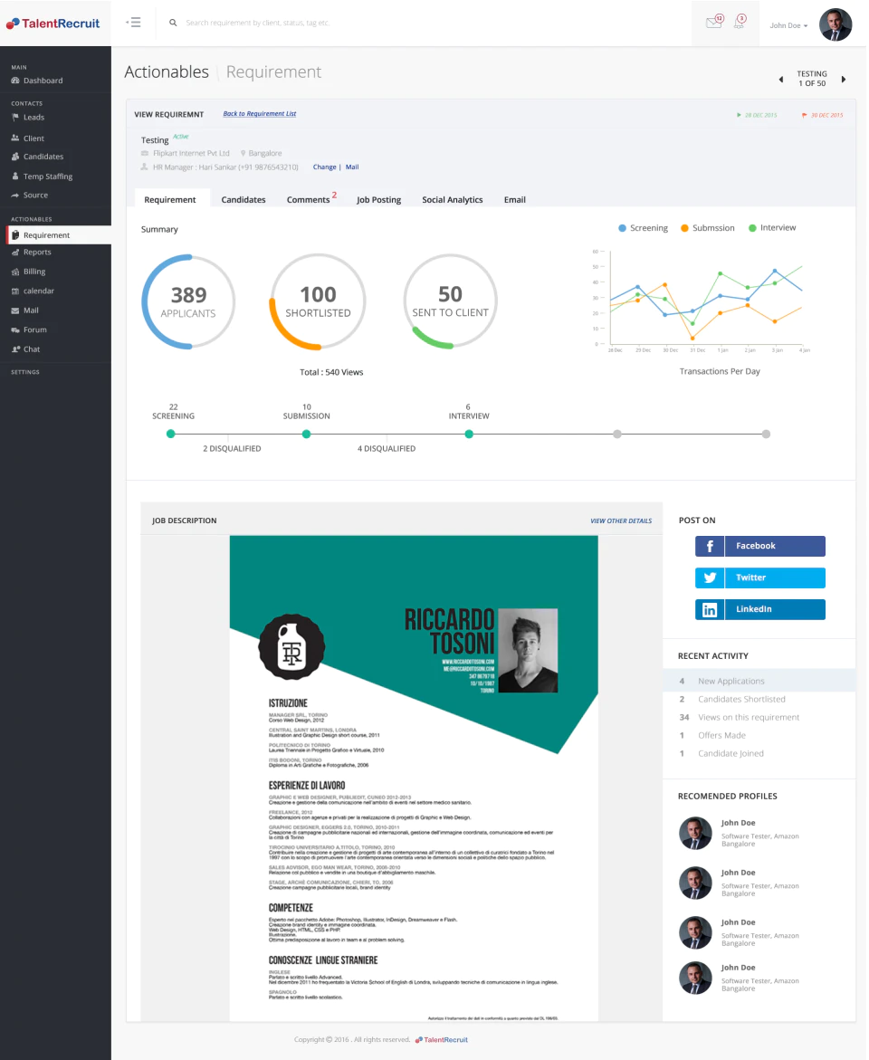Screen dimensions: 869x1060
Task: Switch to the Candidates tab
Action: click(x=244, y=200)
